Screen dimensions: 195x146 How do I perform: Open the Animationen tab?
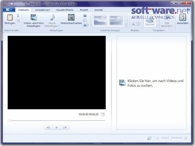[42, 10]
